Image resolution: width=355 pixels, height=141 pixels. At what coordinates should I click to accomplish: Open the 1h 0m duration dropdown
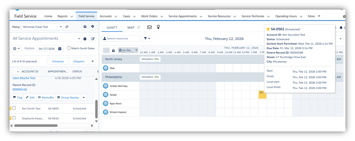coord(128,50)
